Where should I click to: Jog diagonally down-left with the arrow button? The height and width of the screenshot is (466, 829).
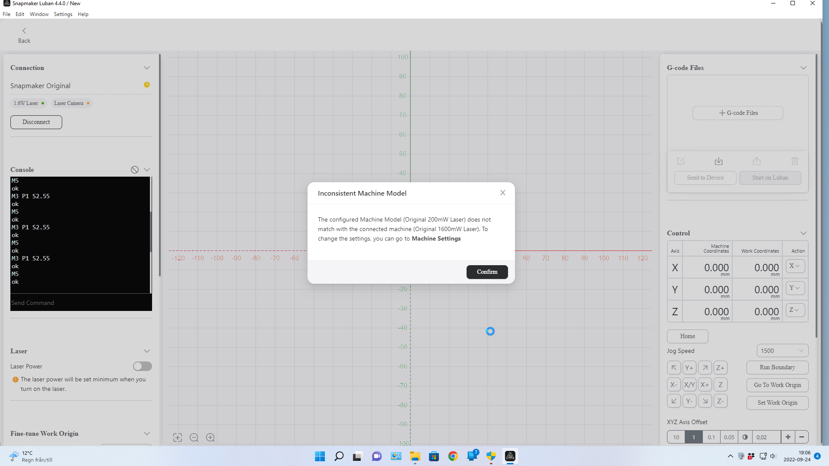point(673,401)
